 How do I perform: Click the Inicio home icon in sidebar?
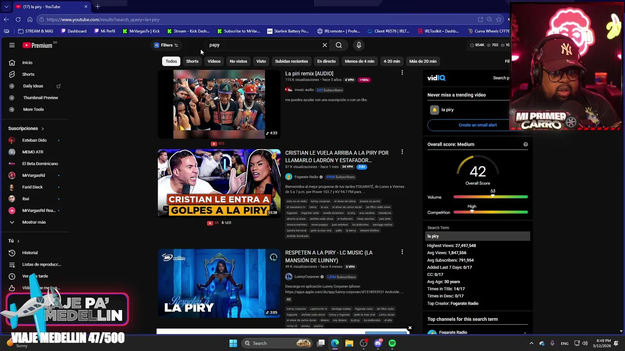click(x=12, y=62)
